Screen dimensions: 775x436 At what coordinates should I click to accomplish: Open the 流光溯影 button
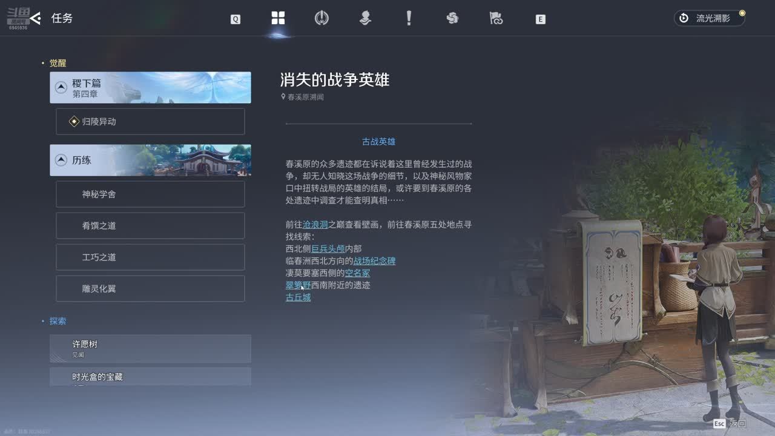(x=709, y=18)
